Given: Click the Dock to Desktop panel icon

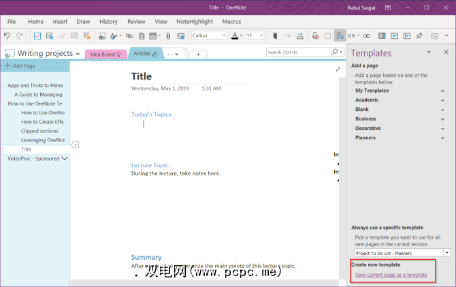Looking at the screenshot, I should (x=382, y=35).
